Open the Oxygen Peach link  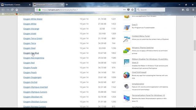coord(30,72)
